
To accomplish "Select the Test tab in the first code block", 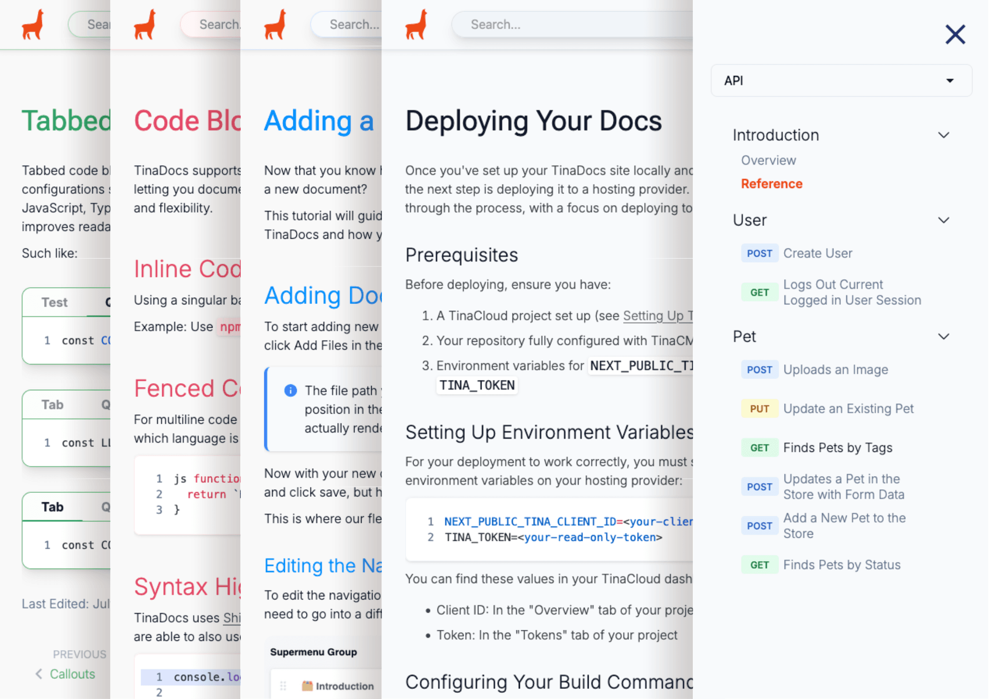I will click(x=54, y=303).
